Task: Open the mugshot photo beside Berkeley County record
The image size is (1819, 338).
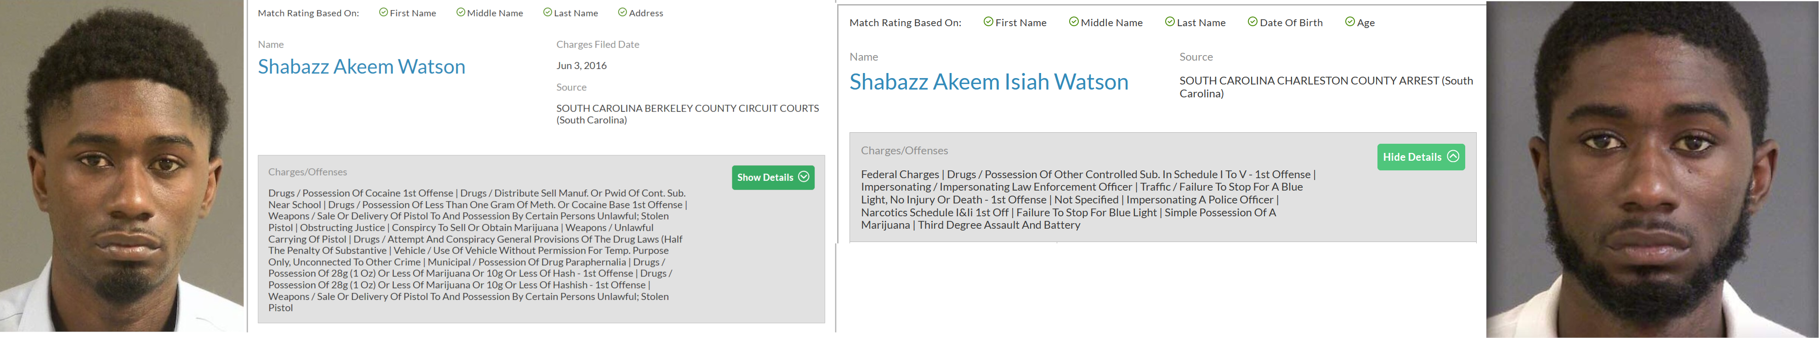Action: [122, 166]
